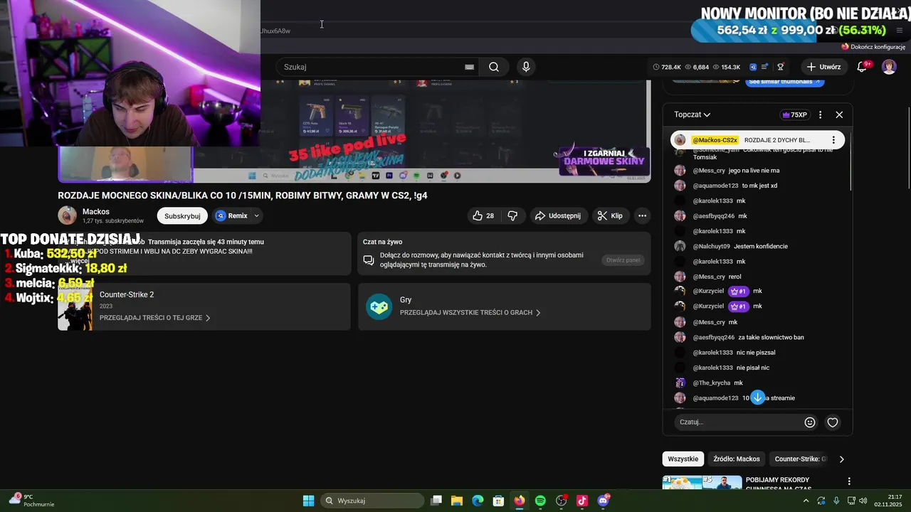Open Firefox hamburger menu
The height and width of the screenshot is (512, 911).
pyautogui.click(x=899, y=30)
